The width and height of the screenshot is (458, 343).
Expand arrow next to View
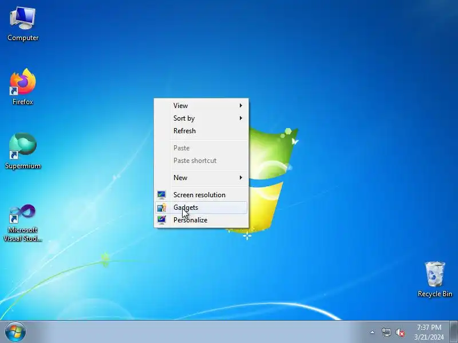[240, 106]
